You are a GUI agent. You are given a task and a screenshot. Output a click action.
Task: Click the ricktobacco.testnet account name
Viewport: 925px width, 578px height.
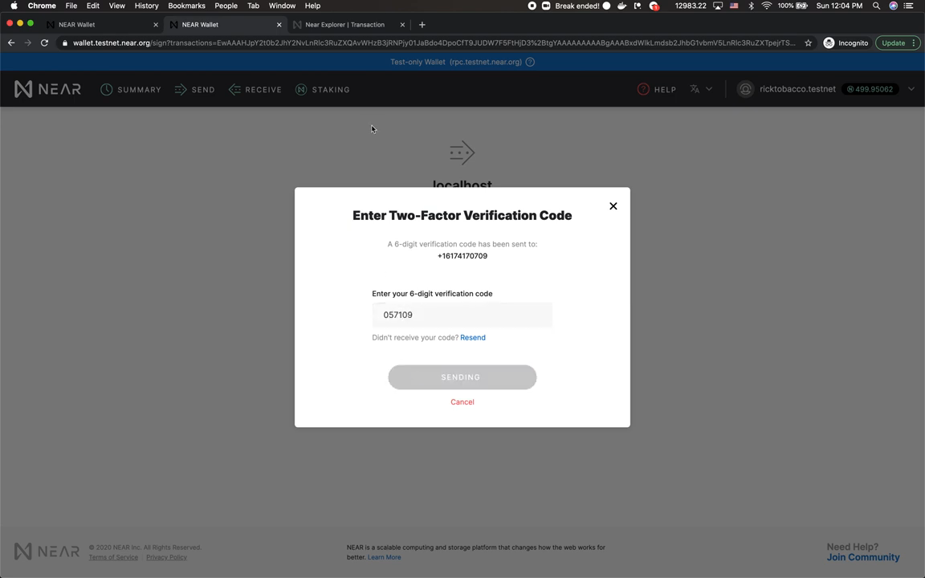(x=797, y=89)
